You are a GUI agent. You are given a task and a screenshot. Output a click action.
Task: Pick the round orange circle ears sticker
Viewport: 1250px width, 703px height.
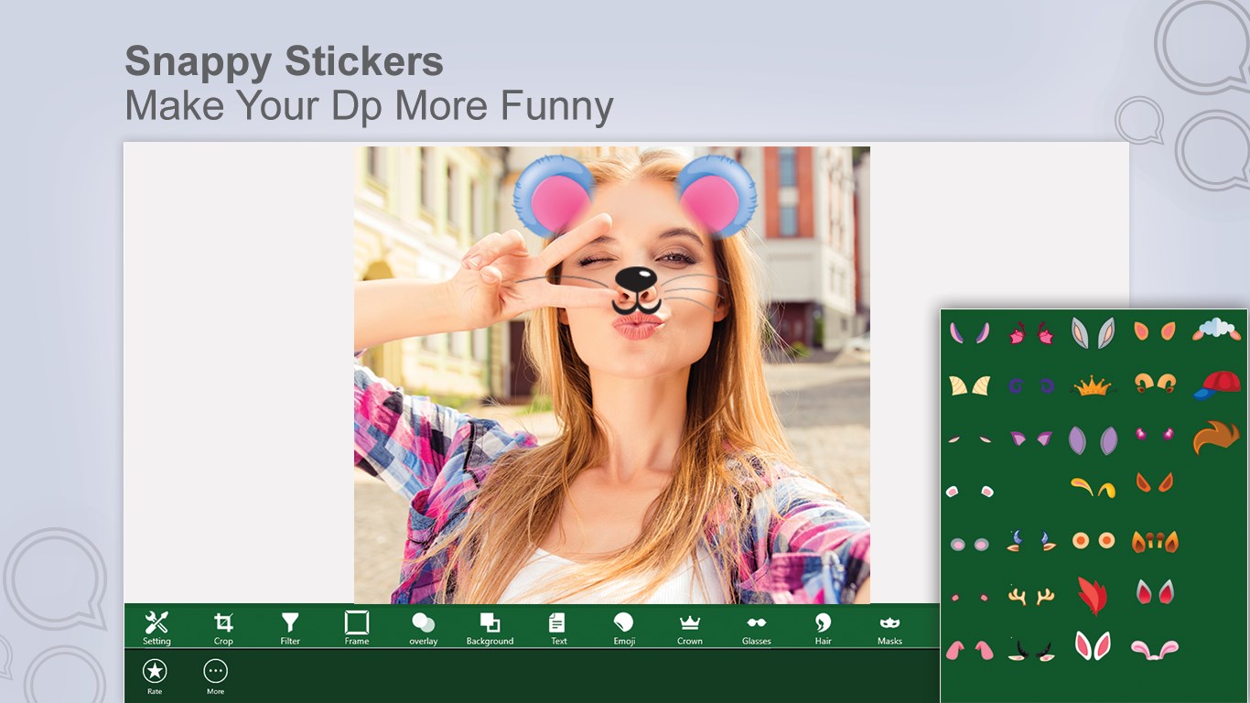[x=1093, y=541]
